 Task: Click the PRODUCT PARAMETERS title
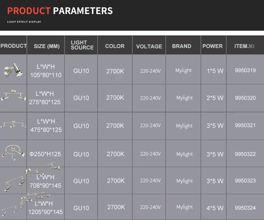60,11
